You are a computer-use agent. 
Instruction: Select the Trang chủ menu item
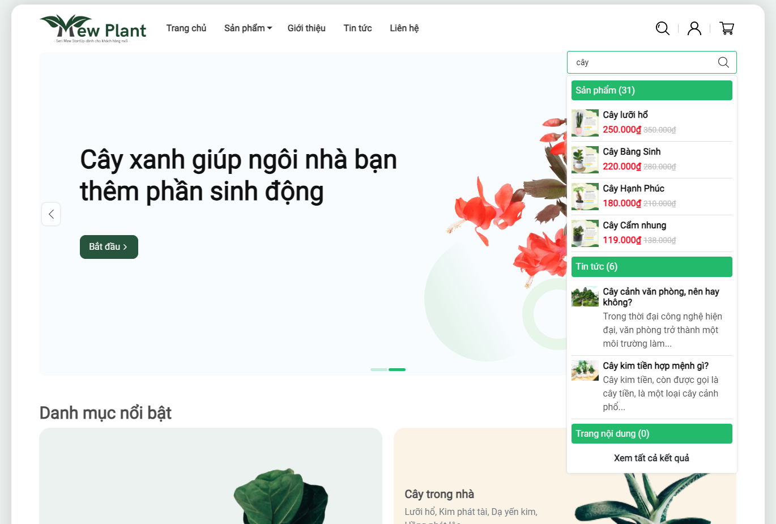point(186,28)
